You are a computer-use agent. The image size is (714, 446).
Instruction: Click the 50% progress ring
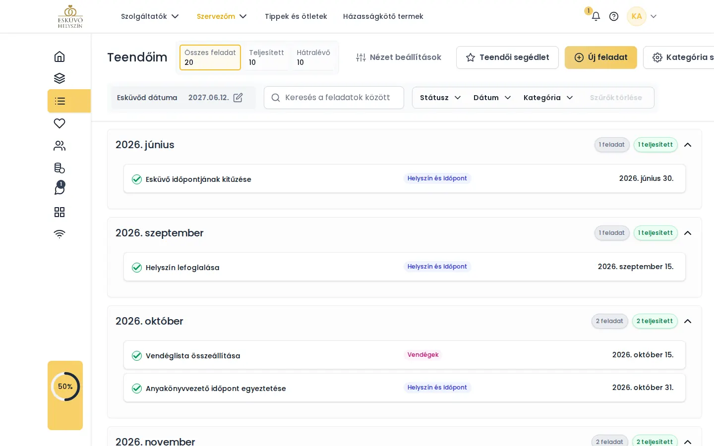[x=65, y=387]
